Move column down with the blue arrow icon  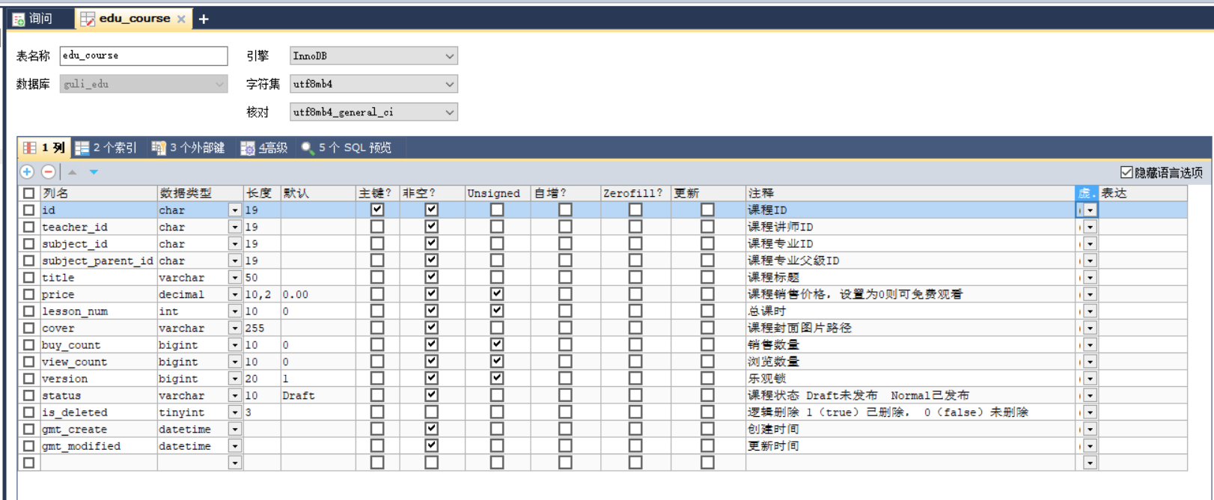point(94,172)
